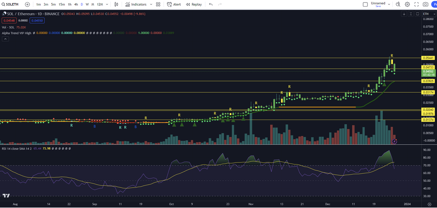Select the Alpha Trend VIP High legend
The width and height of the screenshot is (437, 208).
tap(16, 33)
